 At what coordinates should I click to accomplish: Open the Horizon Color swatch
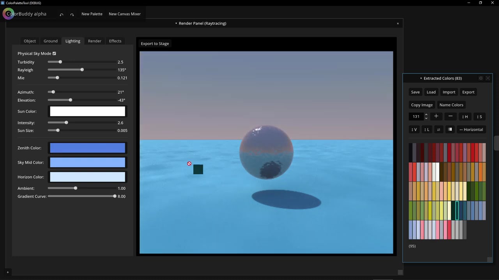[87, 177]
